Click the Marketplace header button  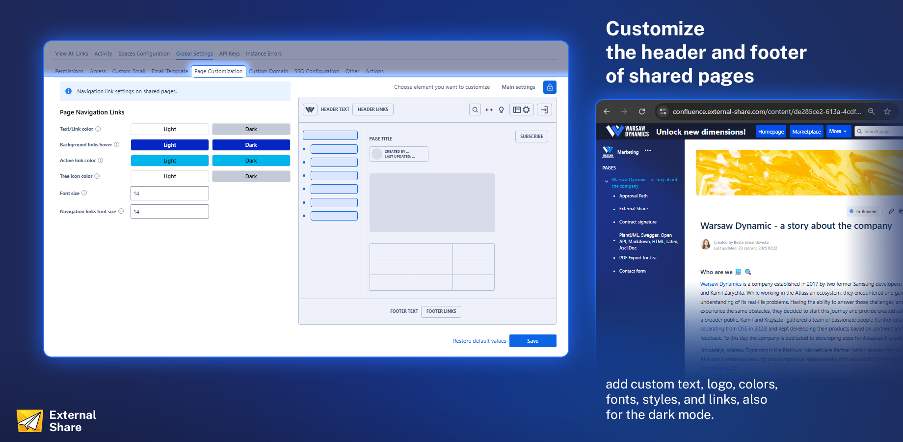806,131
